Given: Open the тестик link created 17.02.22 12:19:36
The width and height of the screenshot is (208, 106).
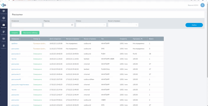Looking at the screenshot, I should [14, 90].
